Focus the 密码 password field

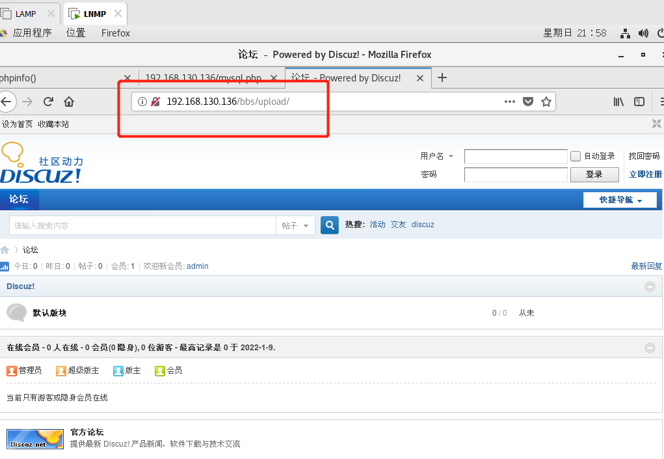[516, 174]
